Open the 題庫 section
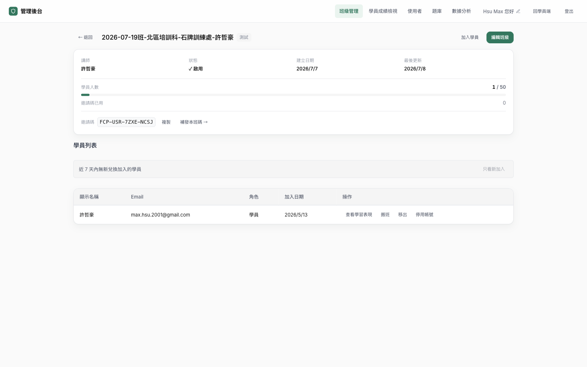 tap(437, 11)
